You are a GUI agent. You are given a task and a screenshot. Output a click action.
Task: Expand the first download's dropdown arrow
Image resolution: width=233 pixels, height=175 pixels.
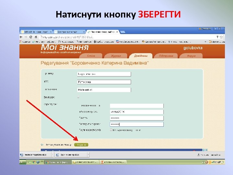[x=52, y=155]
